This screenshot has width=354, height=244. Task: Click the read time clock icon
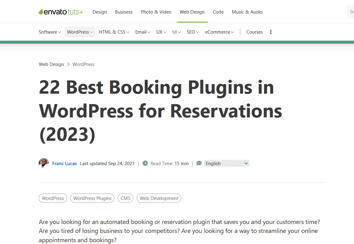click(x=145, y=163)
